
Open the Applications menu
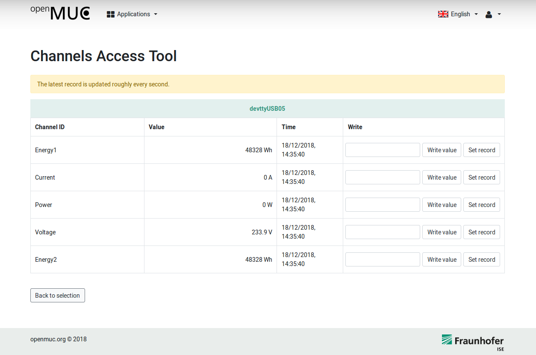pos(133,14)
